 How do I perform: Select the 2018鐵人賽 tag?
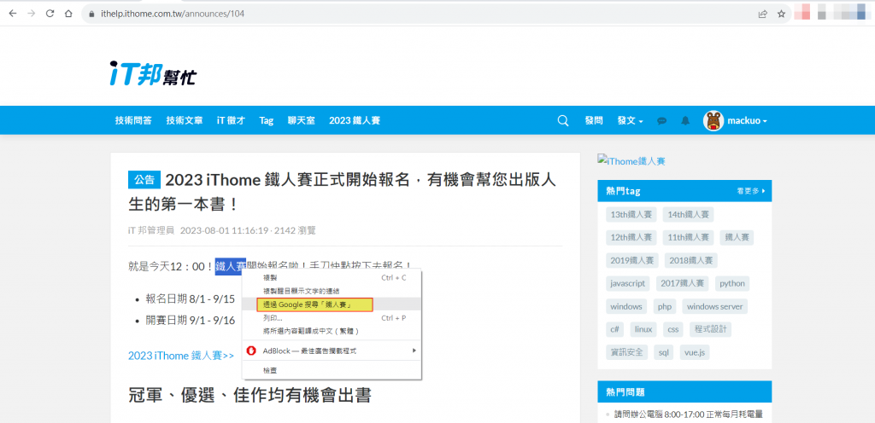690,260
